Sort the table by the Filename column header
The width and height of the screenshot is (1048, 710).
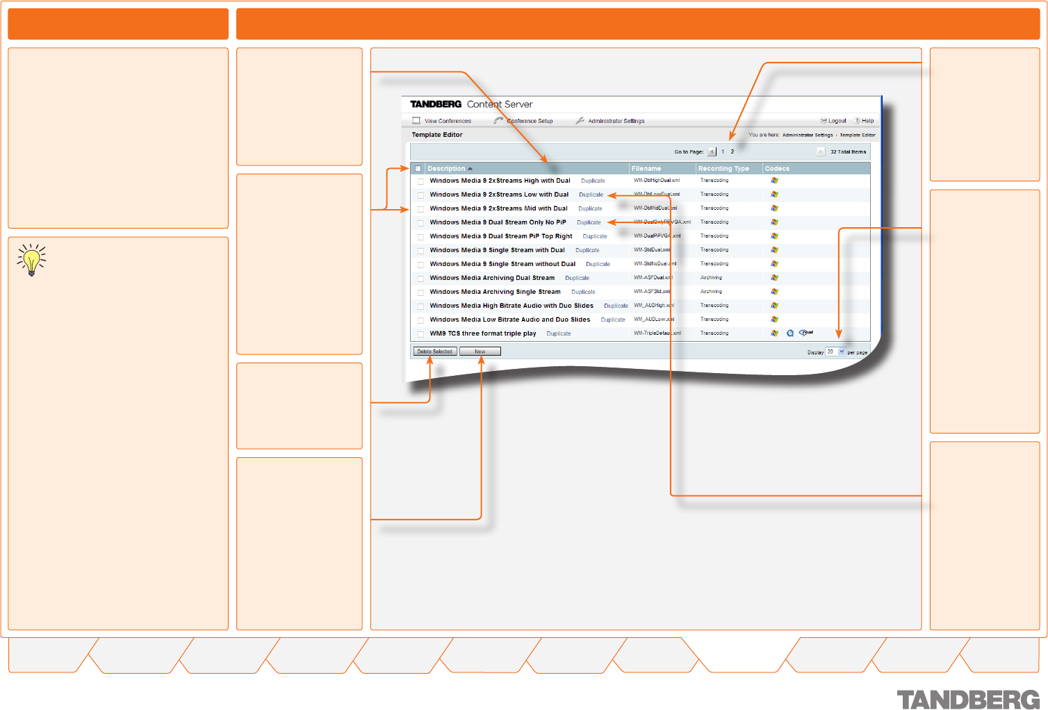[646, 169]
